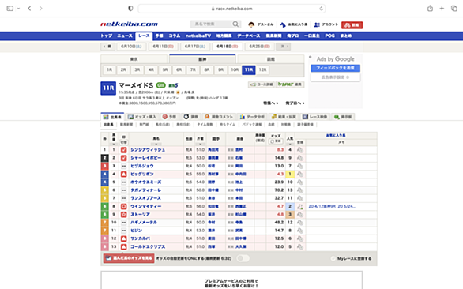Viewport: 463px width, 289px height.
Task: Click favorite-register icon for horse number 1
Action: (x=300, y=150)
